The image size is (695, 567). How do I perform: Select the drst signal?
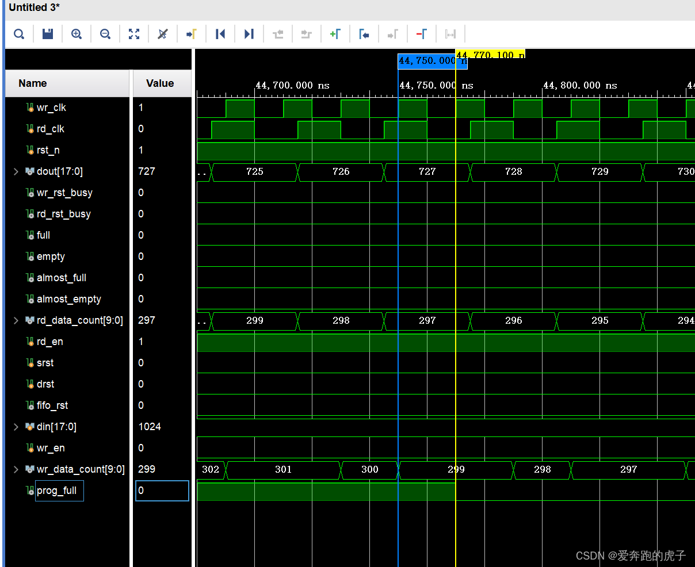[x=45, y=384]
